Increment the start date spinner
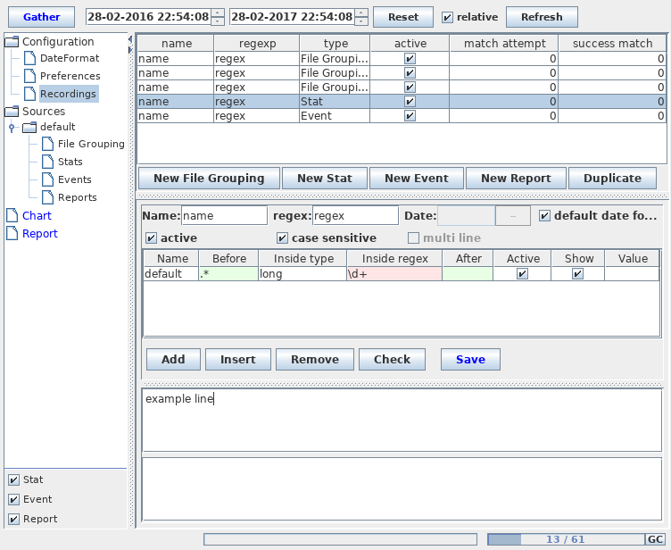This screenshot has width=671, height=550. (x=218, y=12)
